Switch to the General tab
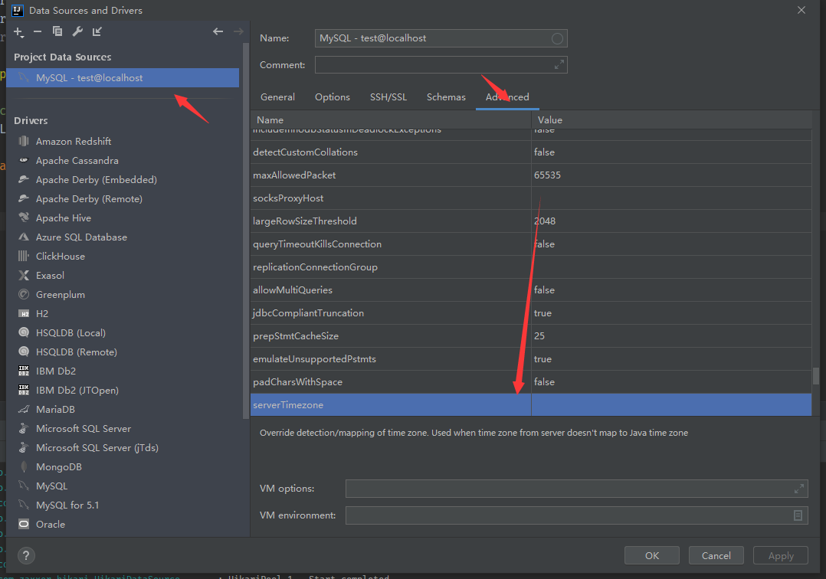 tap(277, 97)
